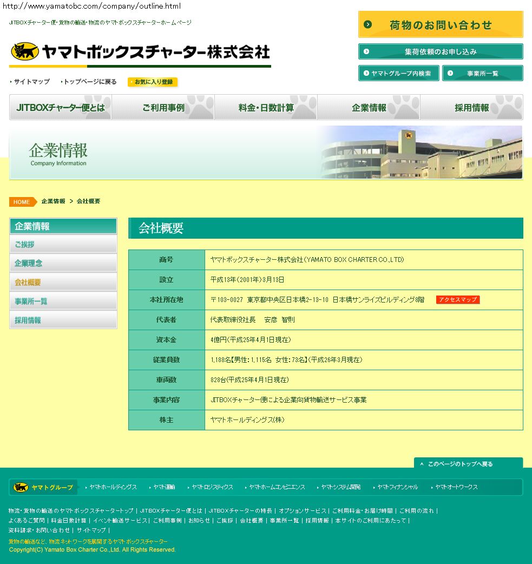Open ヤマトシステム開発 footer link
532x564 pixels.
(340, 487)
